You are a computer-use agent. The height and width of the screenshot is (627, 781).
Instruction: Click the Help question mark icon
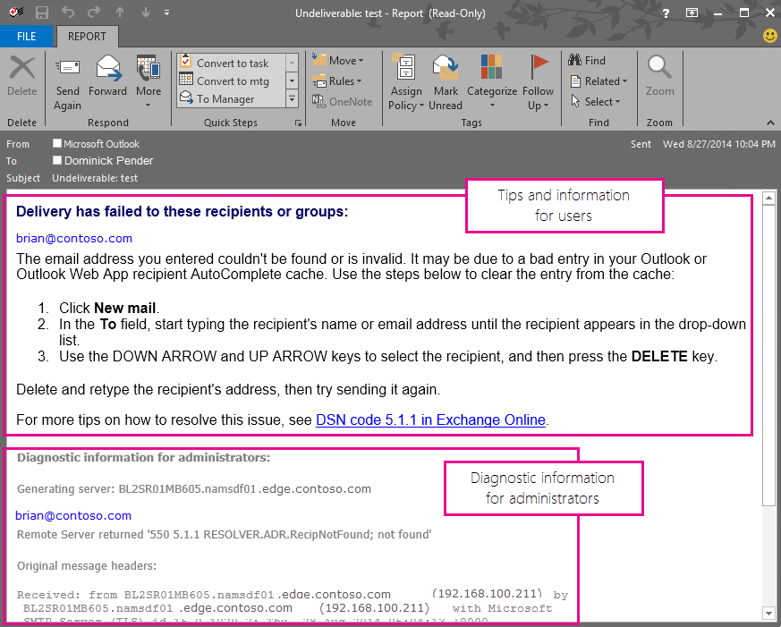click(666, 13)
